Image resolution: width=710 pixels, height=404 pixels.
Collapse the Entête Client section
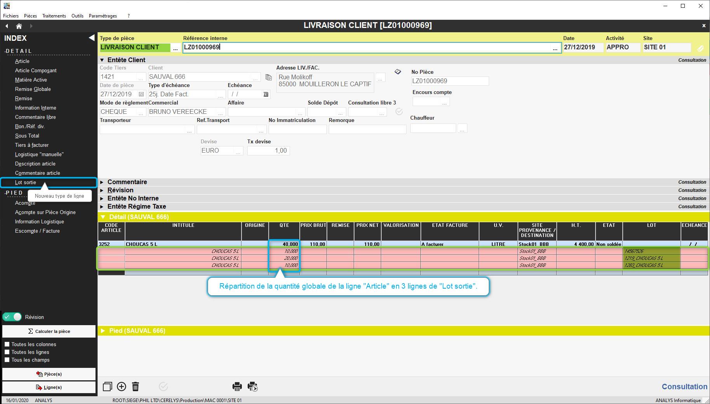102,60
